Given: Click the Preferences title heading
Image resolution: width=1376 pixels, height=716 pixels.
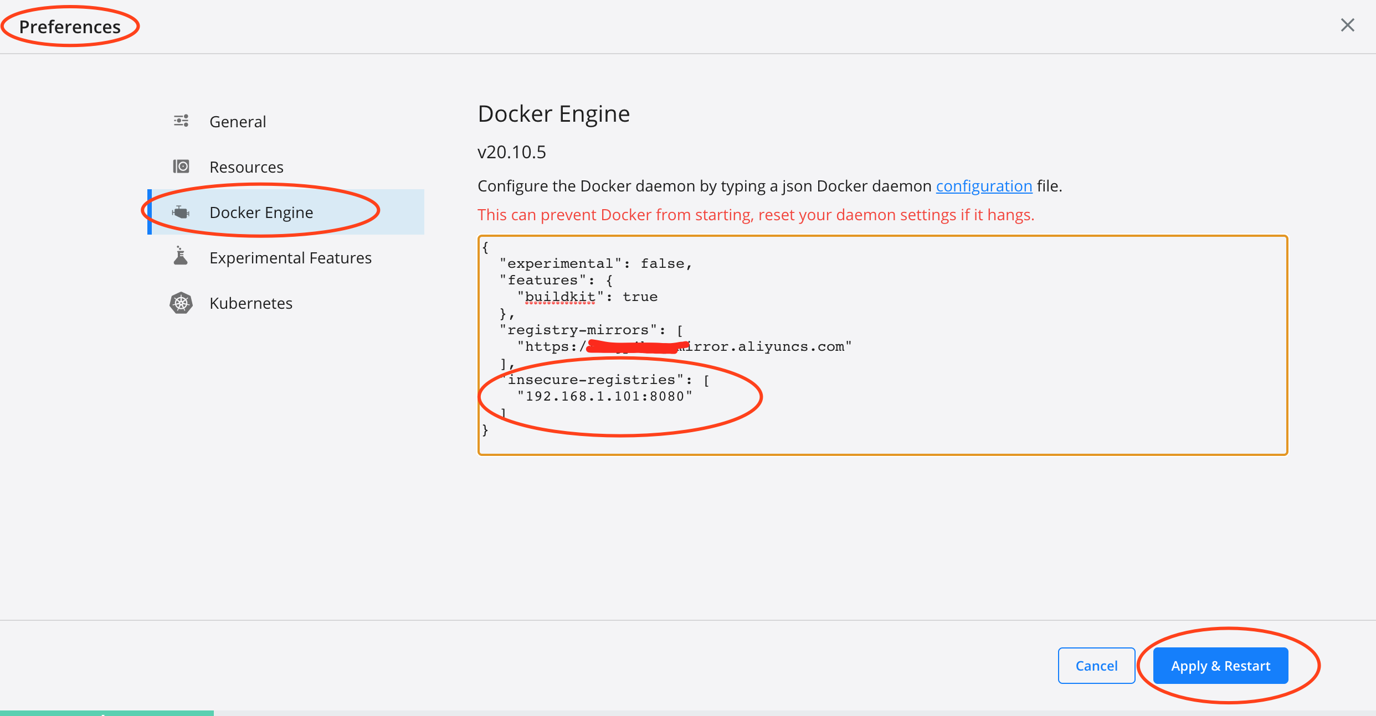Looking at the screenshot, I should 69,25.
